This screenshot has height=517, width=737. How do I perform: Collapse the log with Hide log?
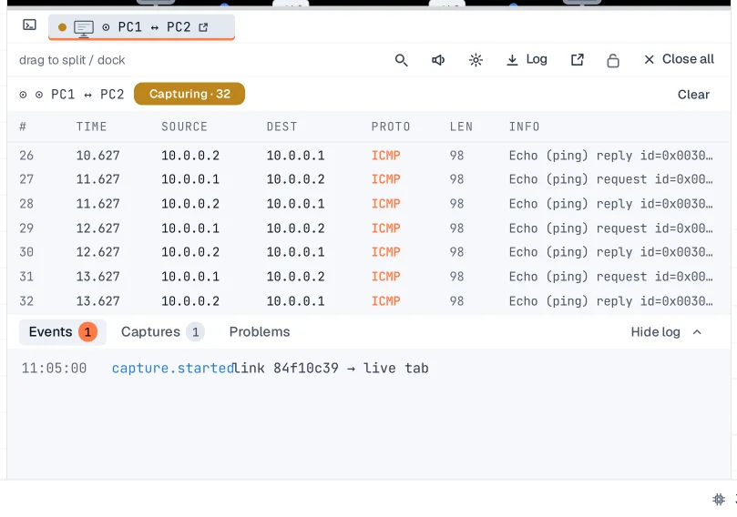pyautogui.click(x=666, y=332)
